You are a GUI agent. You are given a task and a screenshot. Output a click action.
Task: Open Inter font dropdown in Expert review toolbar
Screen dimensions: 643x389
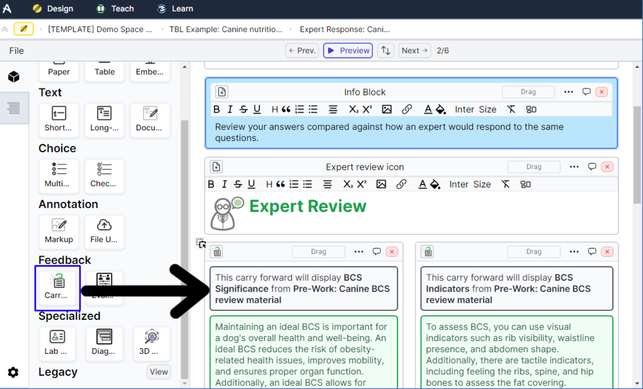pyautogui.click(x=459, y=184)
